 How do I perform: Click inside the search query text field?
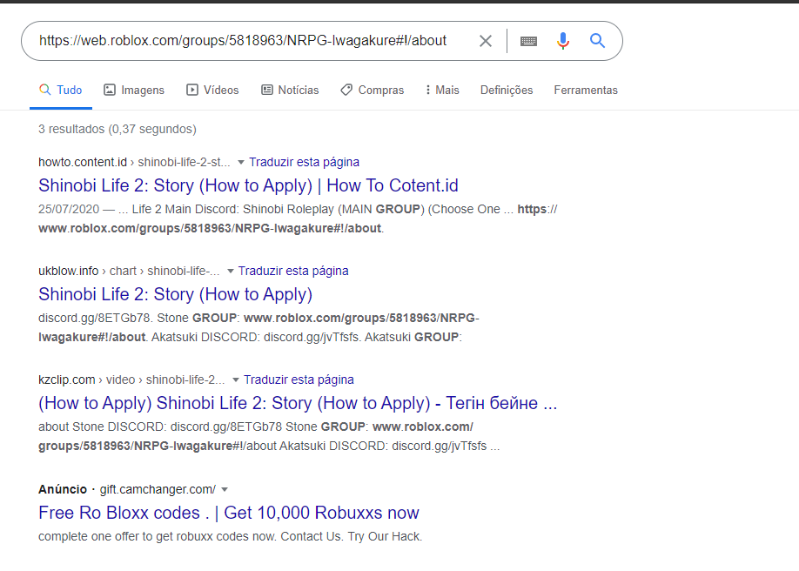point(244,41)
